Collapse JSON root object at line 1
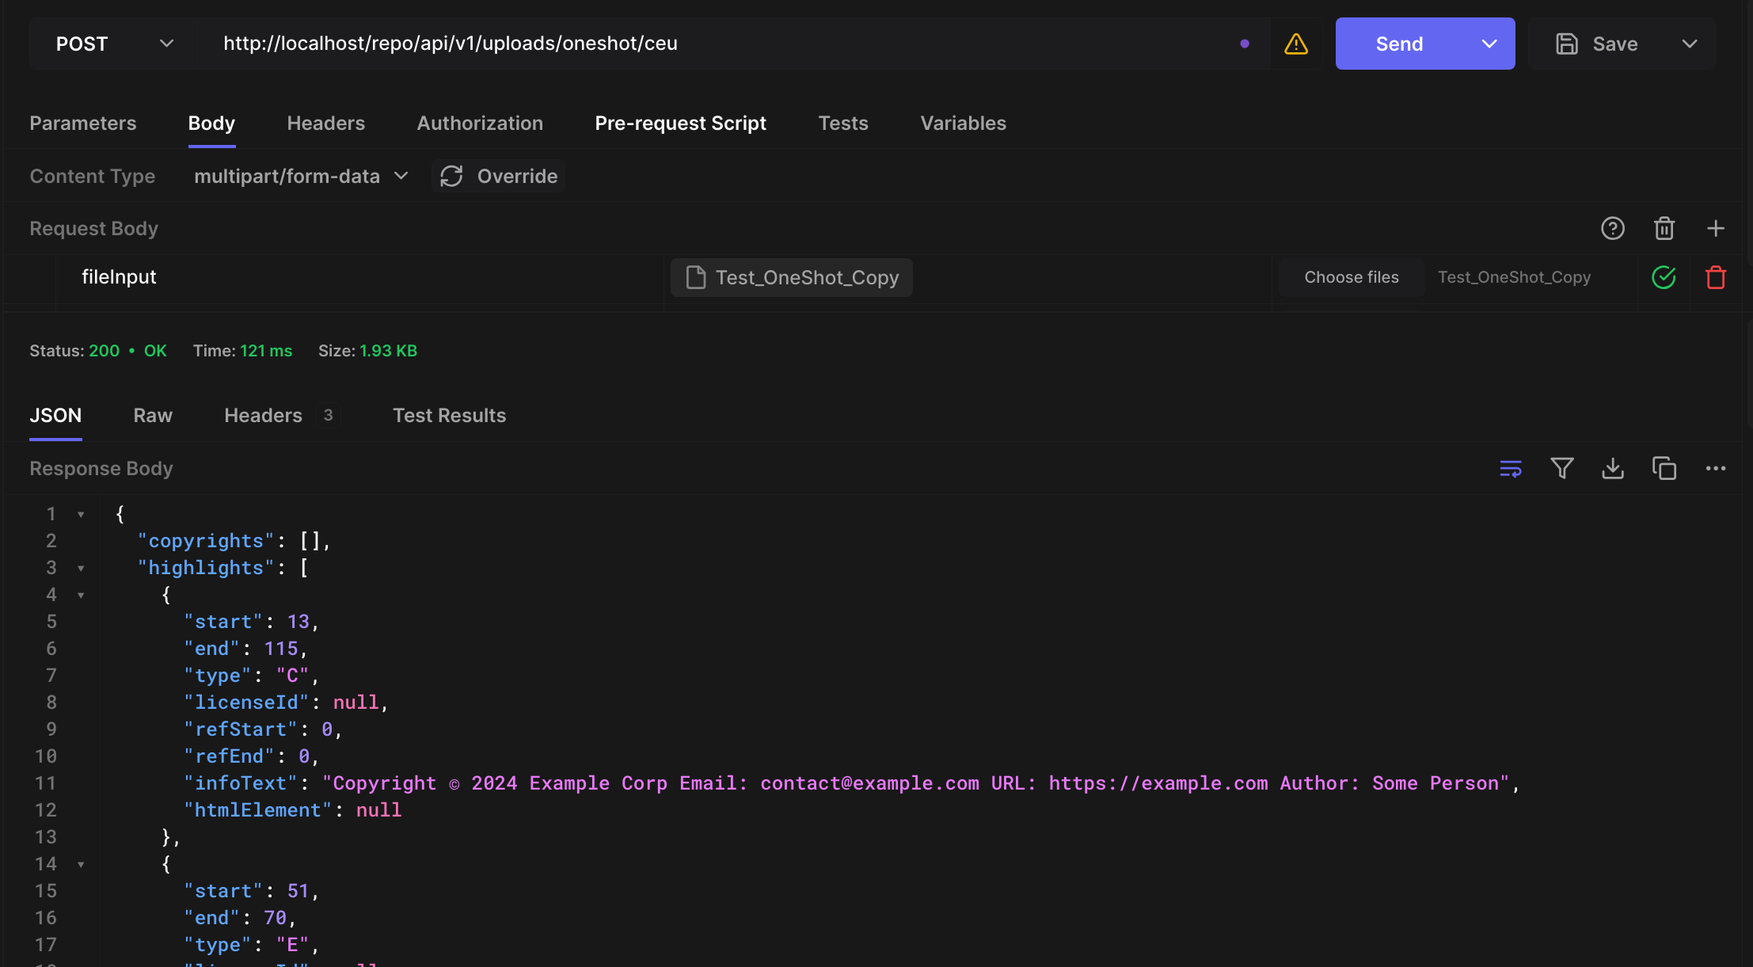Viewport: 1753px width, 967px height. coord(81,514)
